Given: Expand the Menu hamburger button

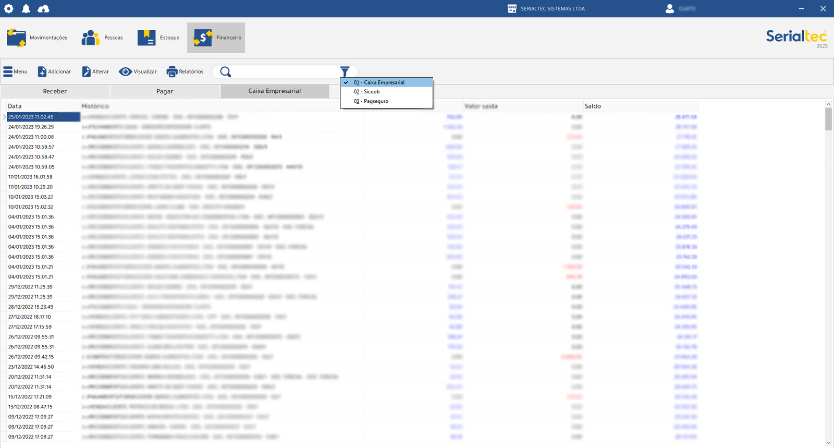Looking at the screenshot, I should tap(15, 71).
